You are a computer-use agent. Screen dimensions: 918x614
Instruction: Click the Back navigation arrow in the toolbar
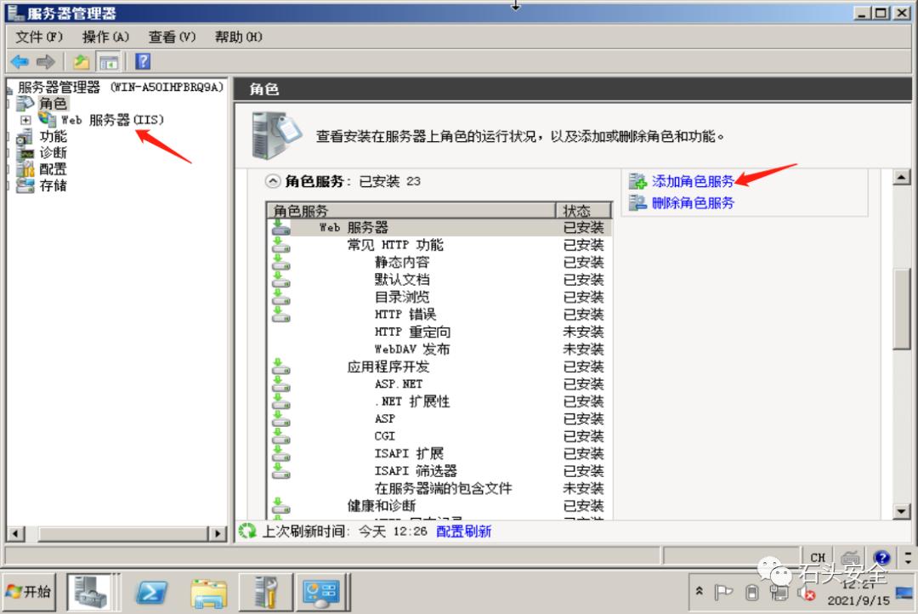click(20, 60)
